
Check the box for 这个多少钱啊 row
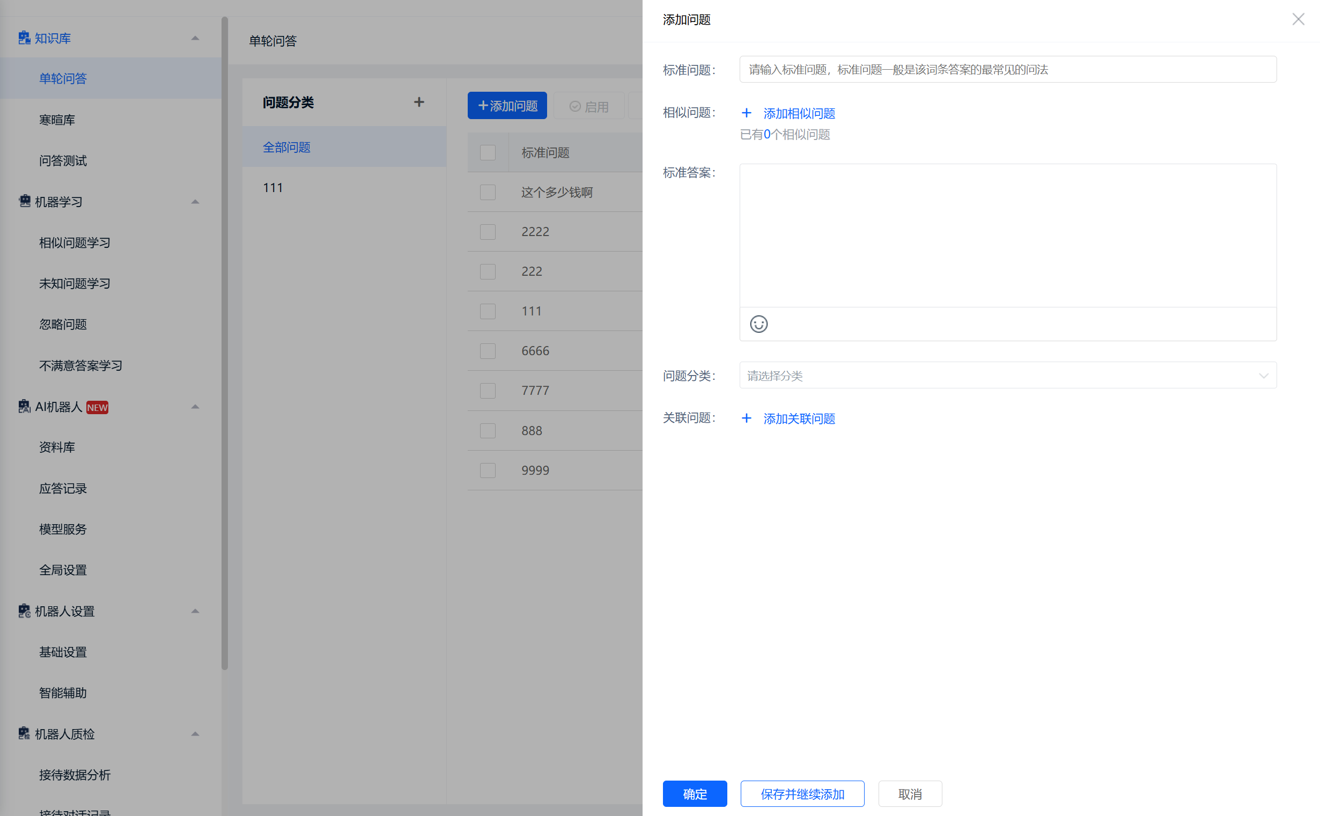click(488, 192)
